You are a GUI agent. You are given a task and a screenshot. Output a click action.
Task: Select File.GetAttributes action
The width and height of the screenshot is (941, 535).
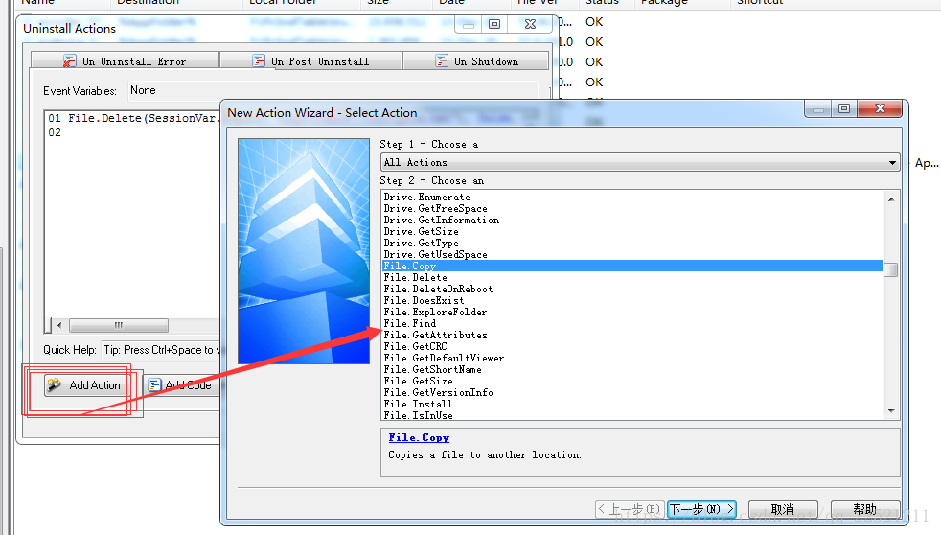pos(435,335)
